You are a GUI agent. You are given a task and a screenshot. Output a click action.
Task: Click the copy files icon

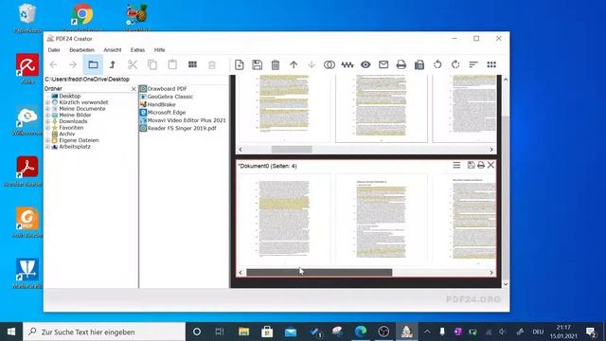tap(152, 64)
